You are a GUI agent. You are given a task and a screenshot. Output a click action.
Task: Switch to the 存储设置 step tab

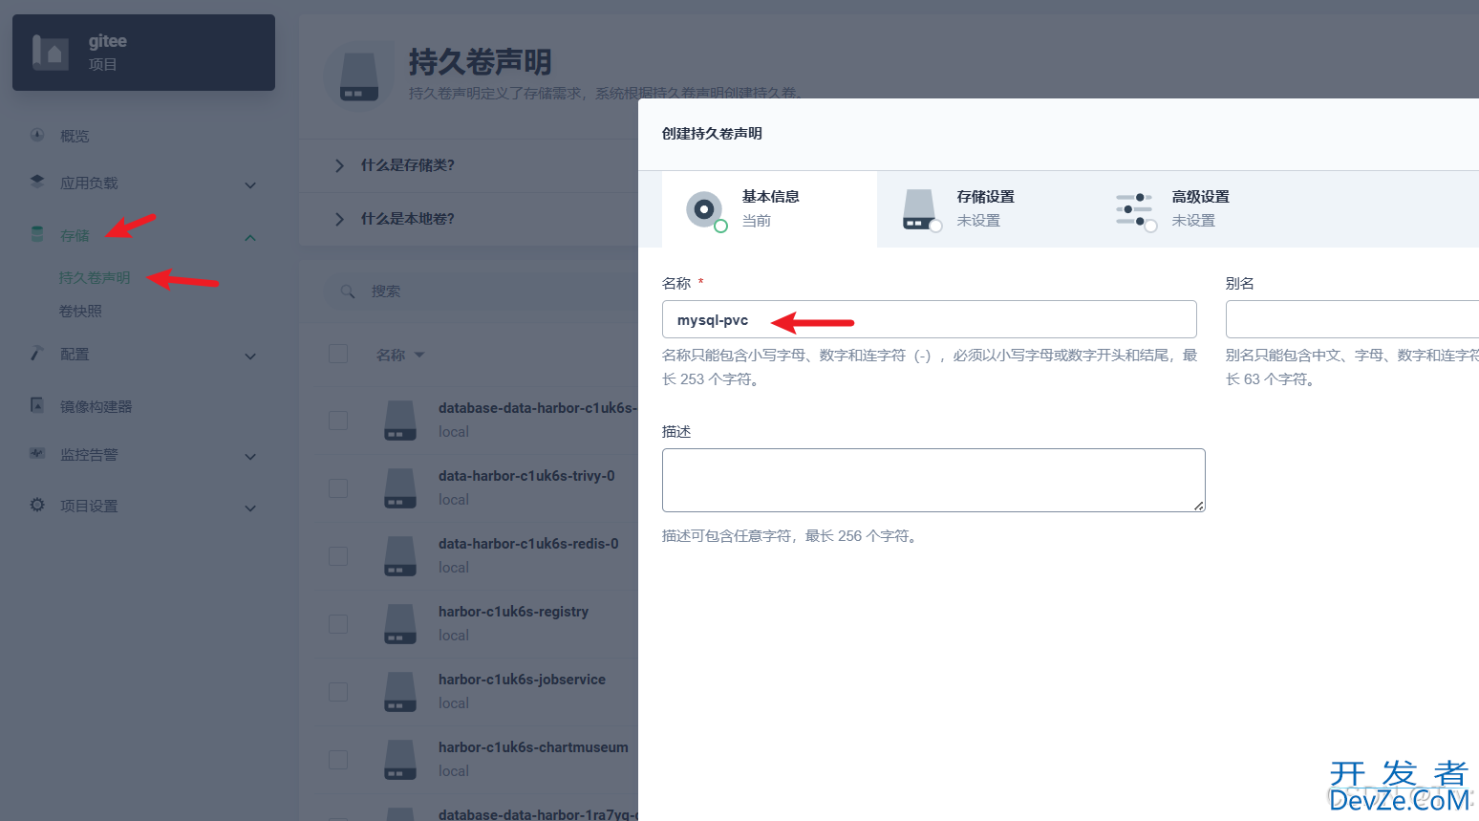point(984,209)
